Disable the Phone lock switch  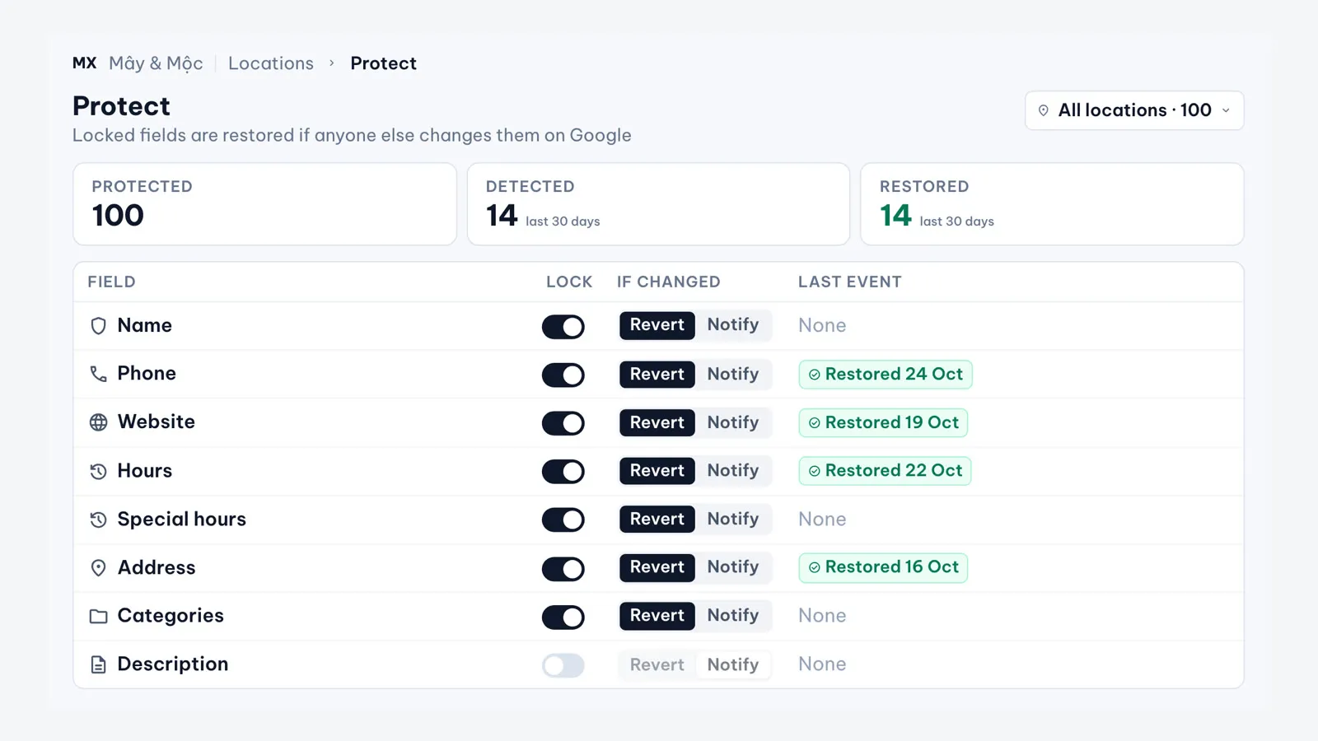point(563,375)
